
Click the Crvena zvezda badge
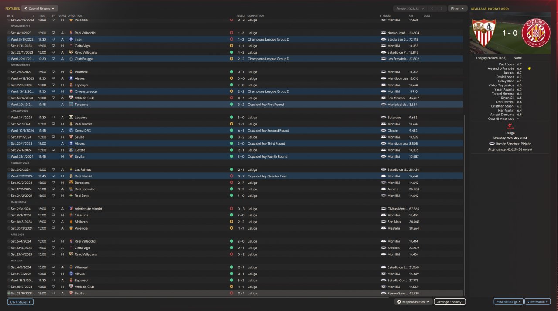click(x=71, y=91)
